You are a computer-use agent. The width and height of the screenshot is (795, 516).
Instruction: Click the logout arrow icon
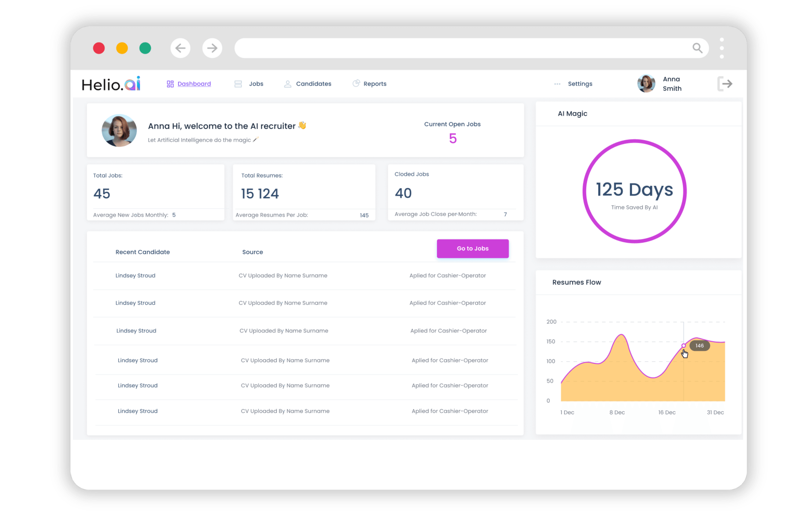coord(724,84)
